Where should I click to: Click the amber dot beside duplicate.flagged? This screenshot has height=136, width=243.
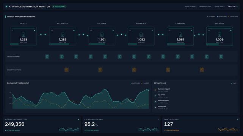click(x=155, y=90)
